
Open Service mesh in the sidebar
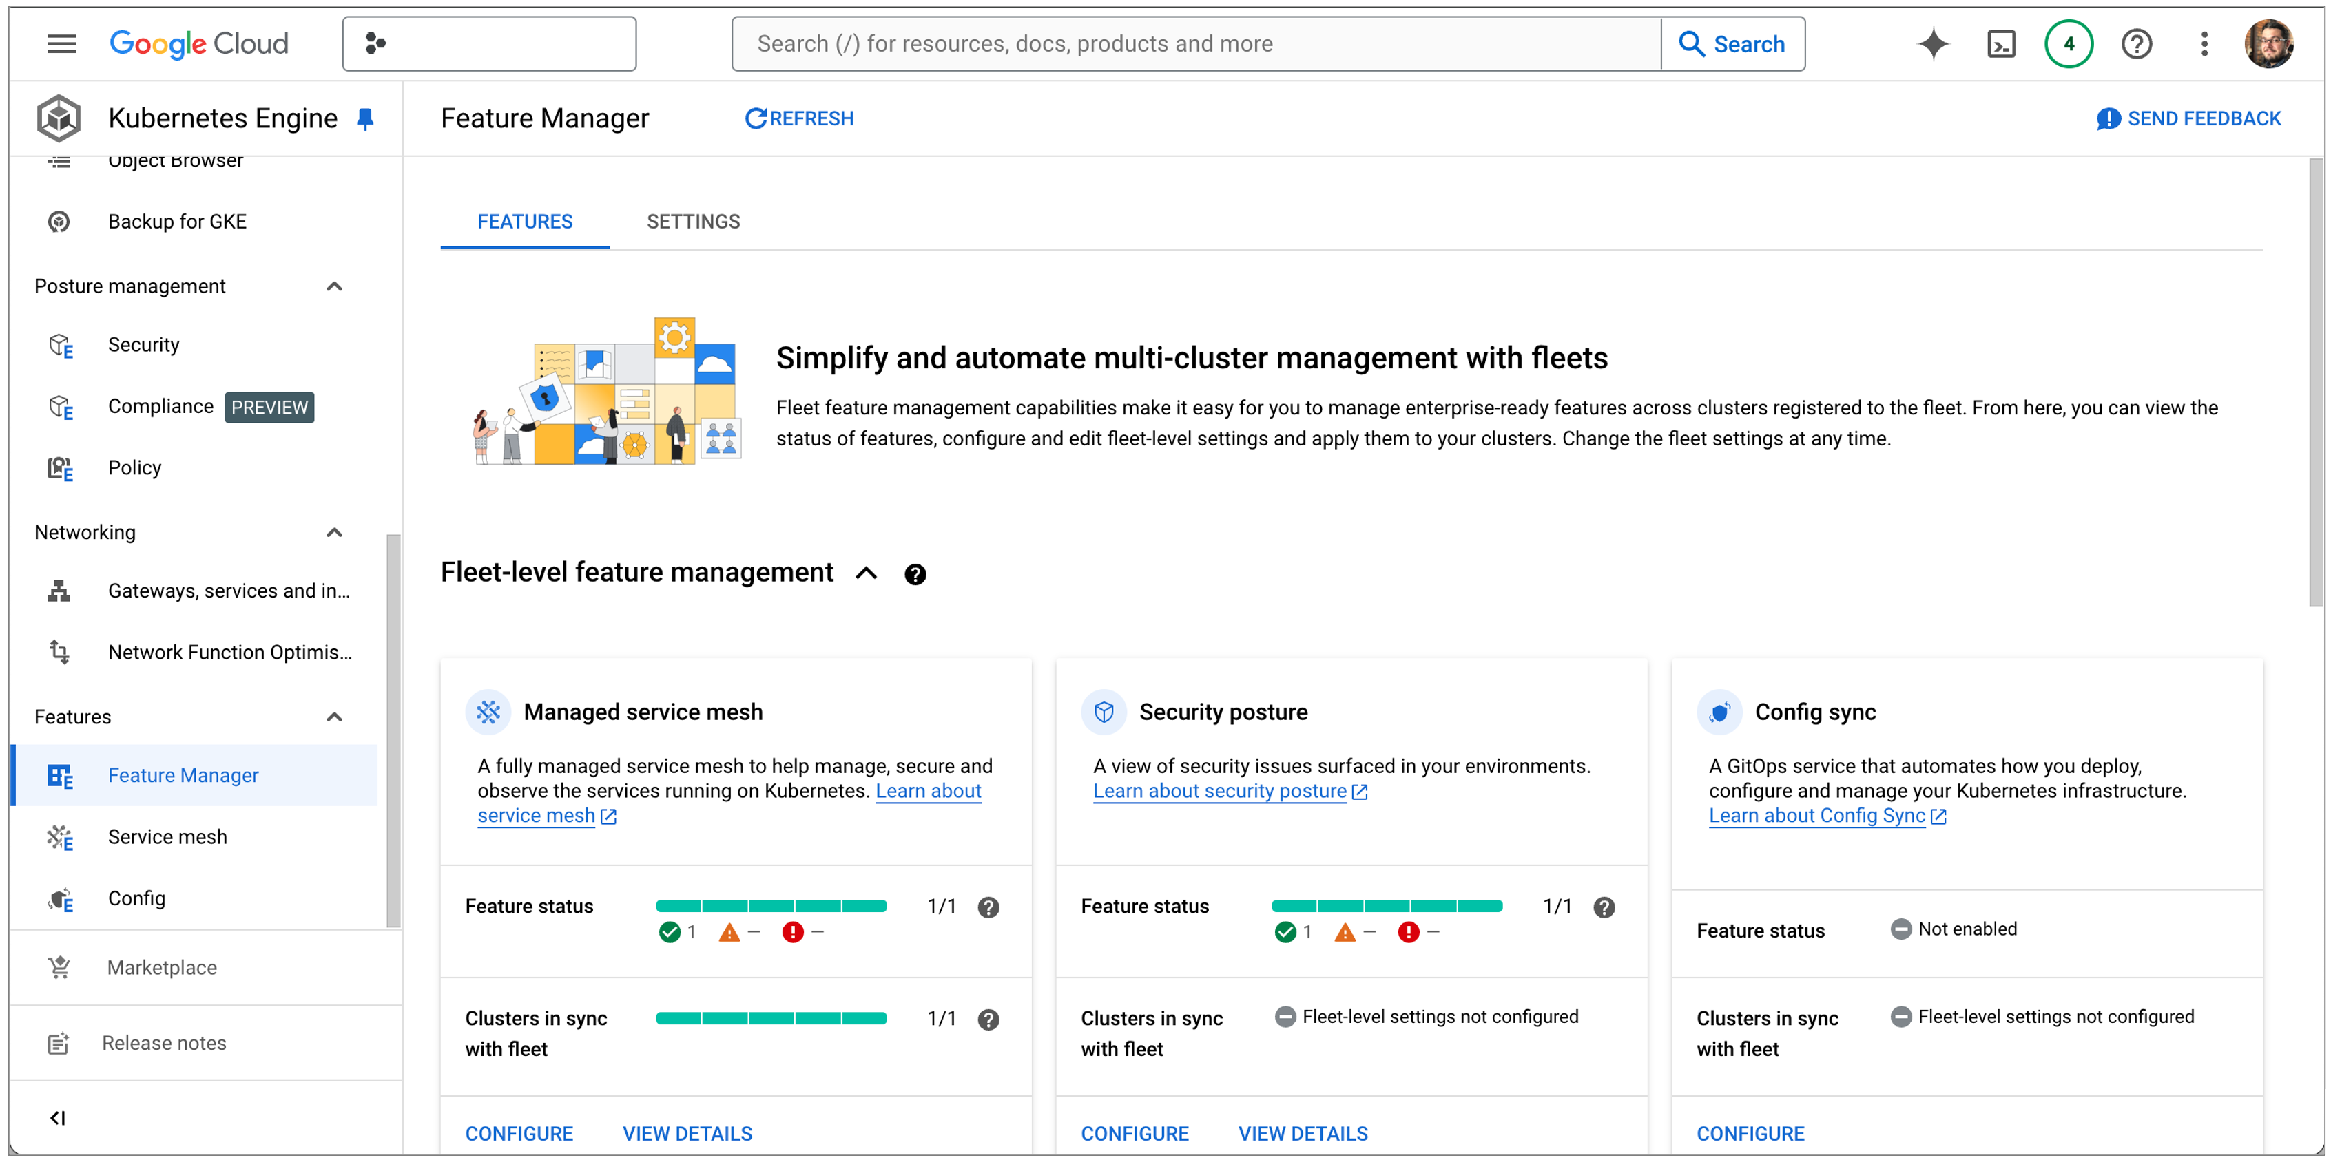point(167,836)
